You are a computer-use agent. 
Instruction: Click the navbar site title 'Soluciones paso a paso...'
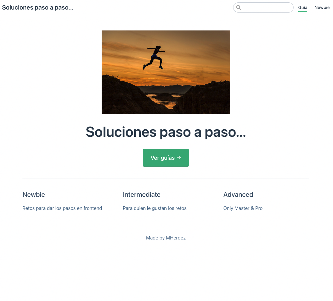[38, 7]
